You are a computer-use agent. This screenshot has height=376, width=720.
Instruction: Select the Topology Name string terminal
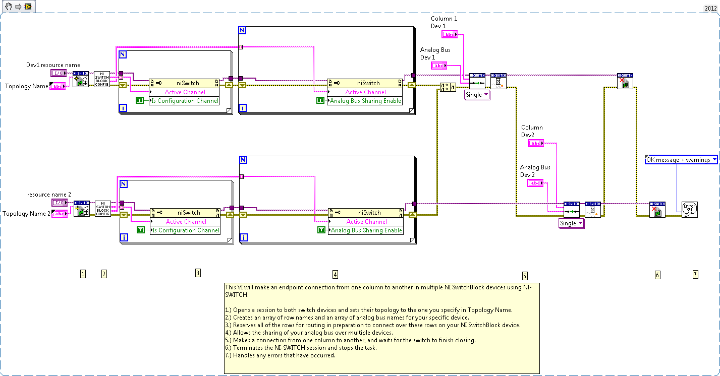tap(58, 86)
